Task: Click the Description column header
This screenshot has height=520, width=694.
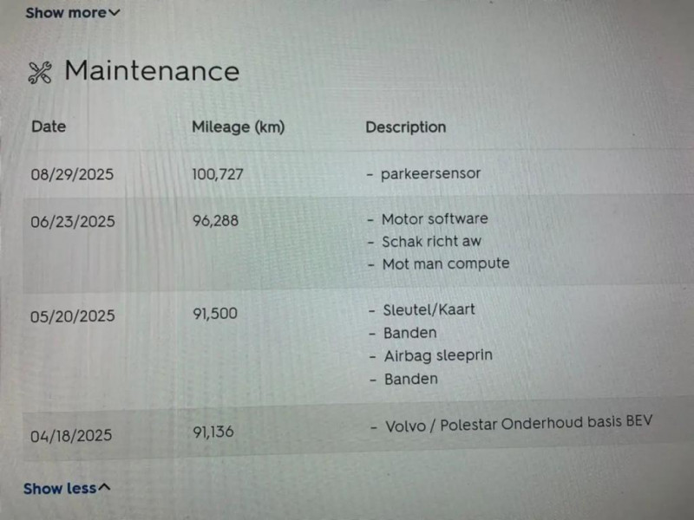Action: [x=405, y=127]
